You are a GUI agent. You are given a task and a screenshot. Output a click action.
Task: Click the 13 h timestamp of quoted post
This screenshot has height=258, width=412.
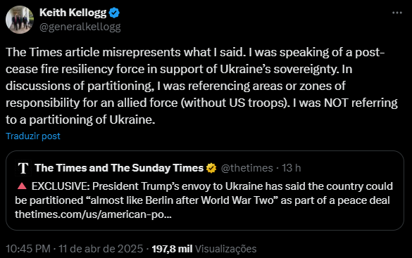pos(292,168)
